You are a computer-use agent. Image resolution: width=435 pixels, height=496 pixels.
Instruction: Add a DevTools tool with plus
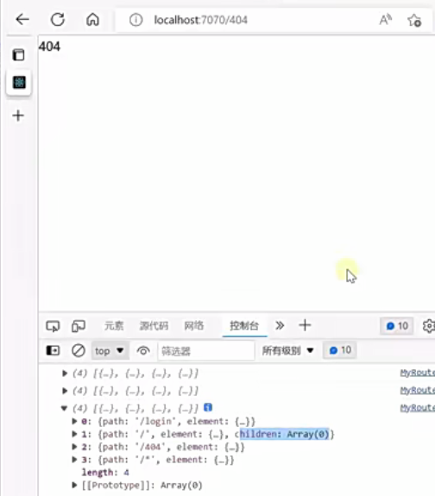(305, 325)
